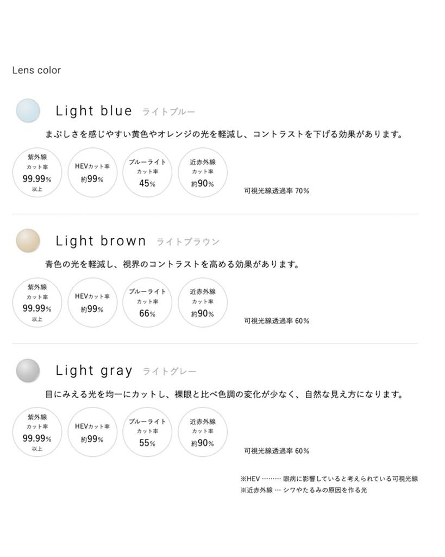The width and height of the screenshot is (445, 557).
Task: Click the ※HEV footnote text
Action: 329,479
